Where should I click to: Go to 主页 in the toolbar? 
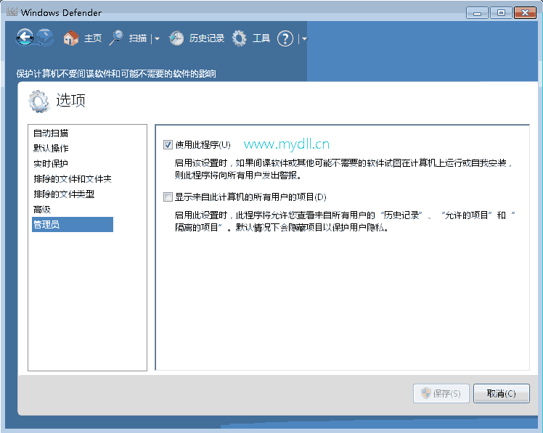point(93,38)
